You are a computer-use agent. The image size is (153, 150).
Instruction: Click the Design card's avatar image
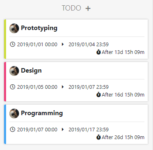[14, 71]
